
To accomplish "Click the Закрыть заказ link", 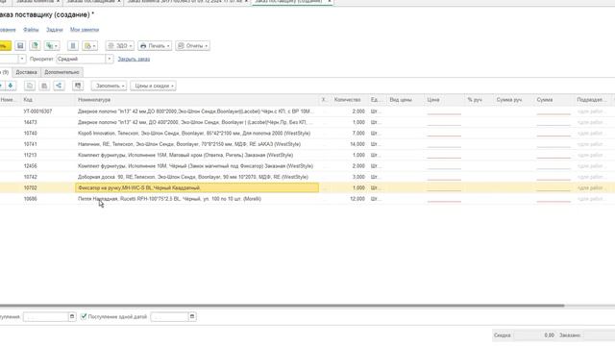I will (134, 60).
